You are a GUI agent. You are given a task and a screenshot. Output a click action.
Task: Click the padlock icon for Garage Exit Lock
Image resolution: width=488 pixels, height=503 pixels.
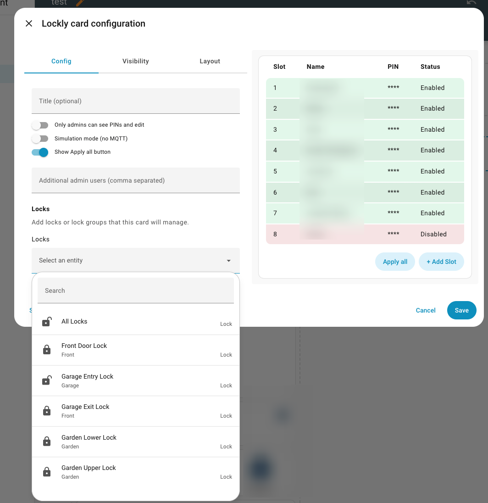pos(46,411)
